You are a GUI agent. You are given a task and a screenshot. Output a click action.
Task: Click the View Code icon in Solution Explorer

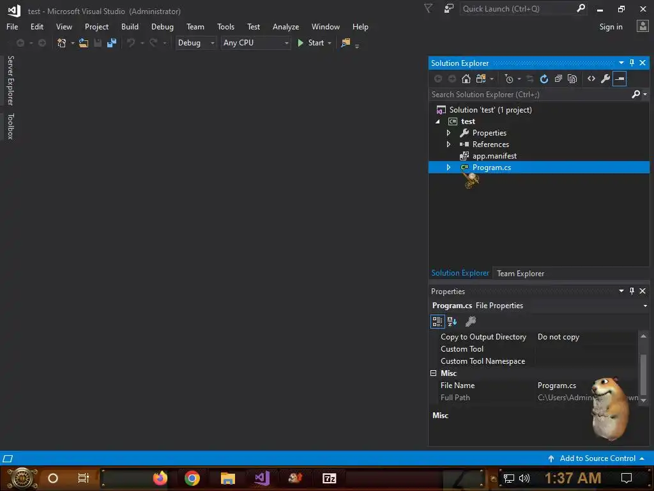pos(591,79)
